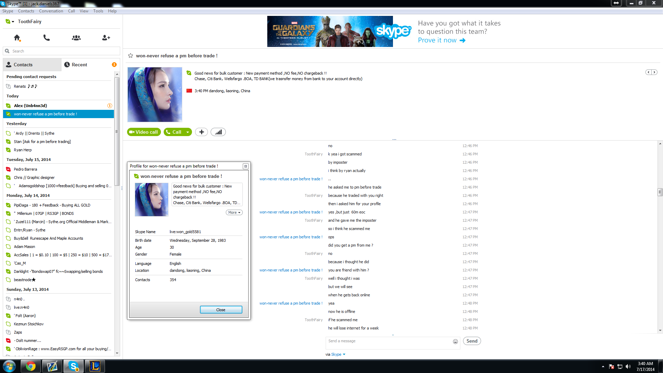The height and width of the screenshot is (373, 663).
Task: Expand the More dropdown in profile
Action: tap(234, 212)
